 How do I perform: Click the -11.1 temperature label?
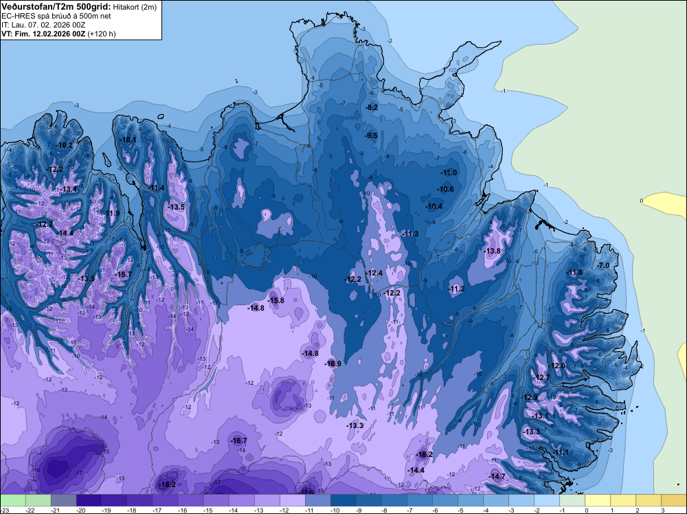(561, 452)
